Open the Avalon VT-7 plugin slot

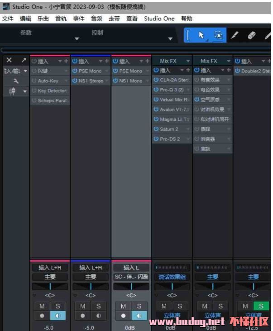pyautogui.click(x=172, y=109)
